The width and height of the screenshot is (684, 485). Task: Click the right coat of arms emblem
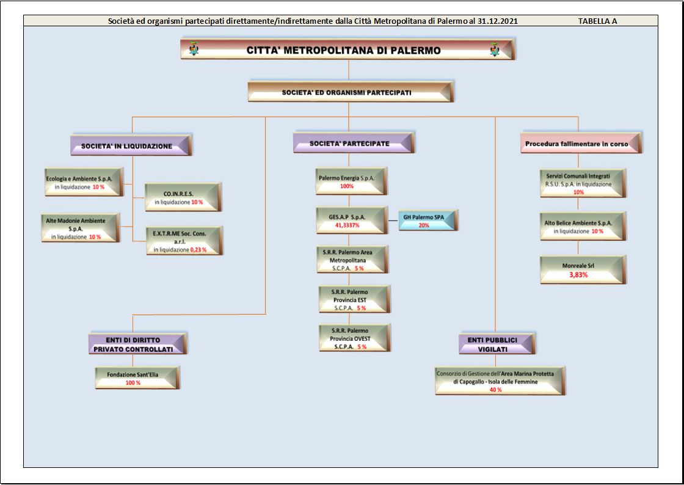tap(495, 49)
